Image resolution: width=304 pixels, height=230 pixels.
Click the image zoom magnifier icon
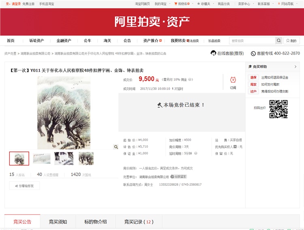[x=116, y=147]
